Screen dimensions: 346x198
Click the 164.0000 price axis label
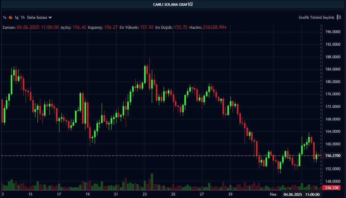[333, 131]
